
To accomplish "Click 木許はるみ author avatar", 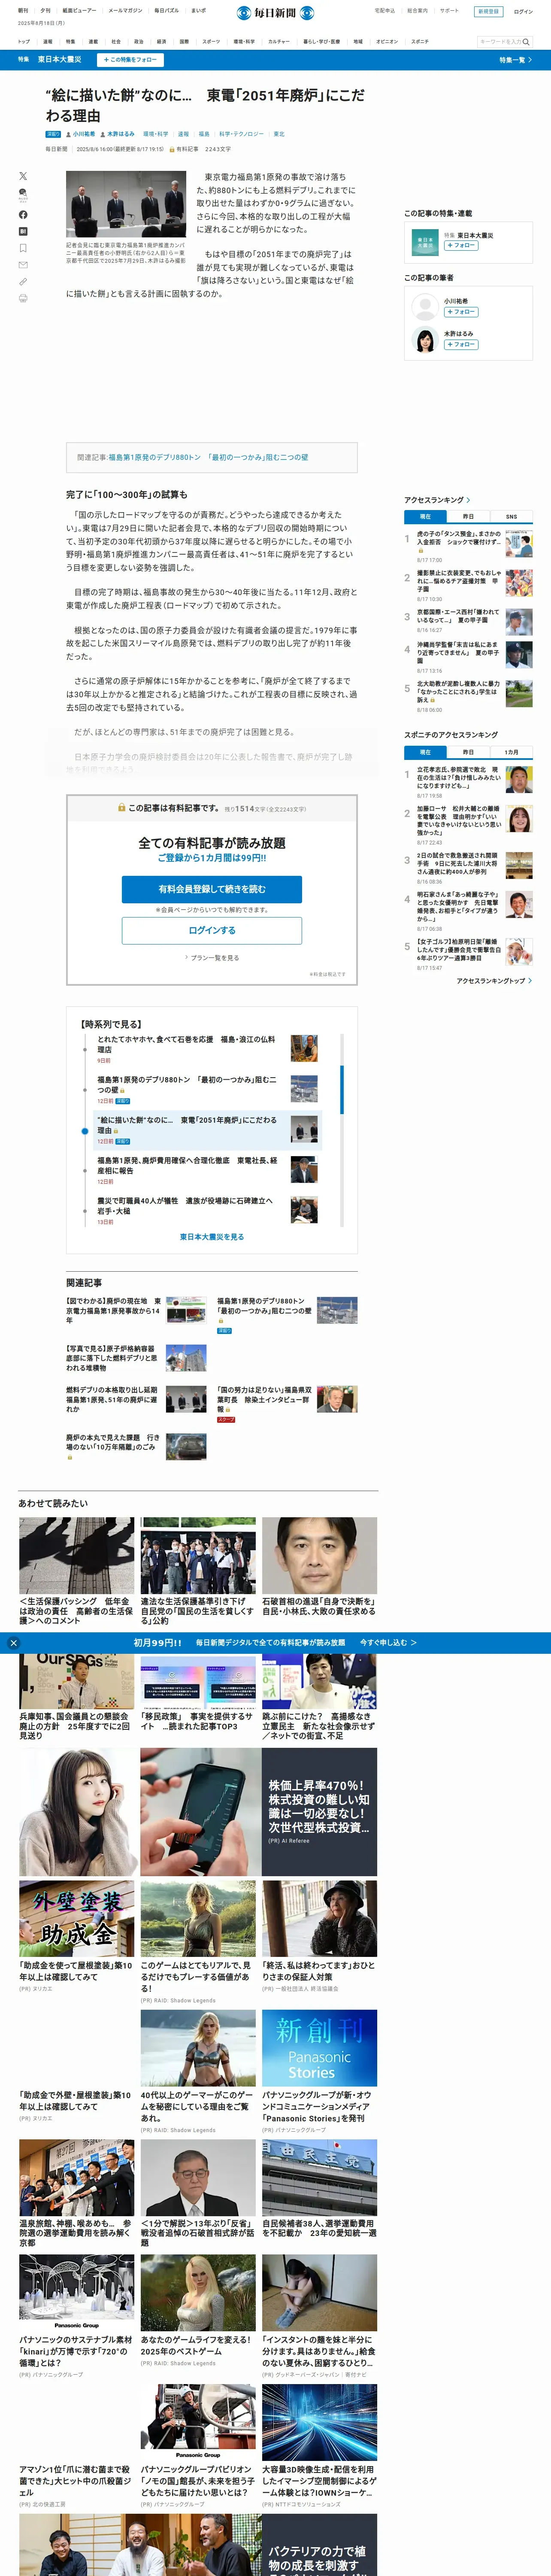I will coord(425,340).
